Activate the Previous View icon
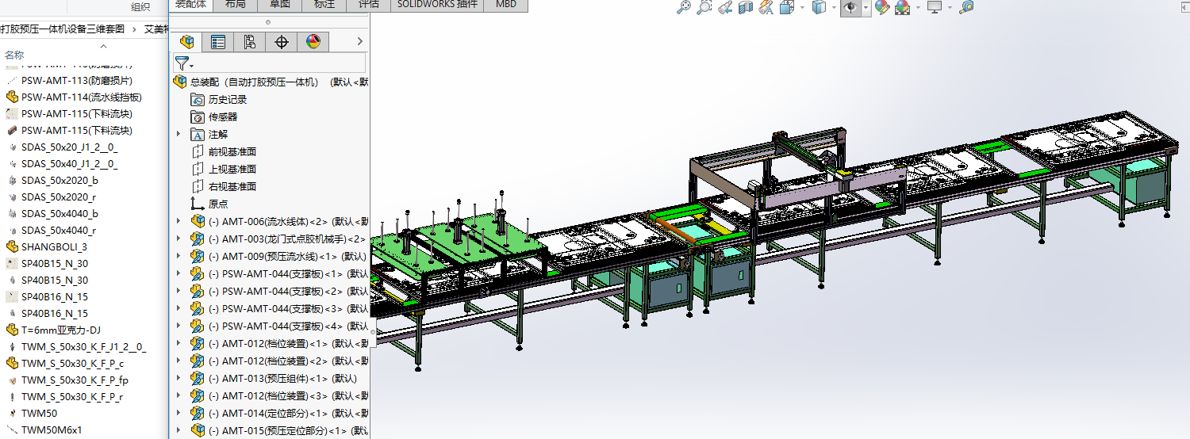 (x=724, y=7)
